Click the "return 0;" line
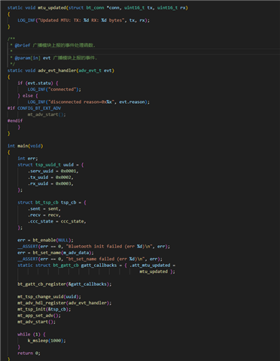Image resolution: width=280 pixels, height=361 pixels. (x=29, y=353)
